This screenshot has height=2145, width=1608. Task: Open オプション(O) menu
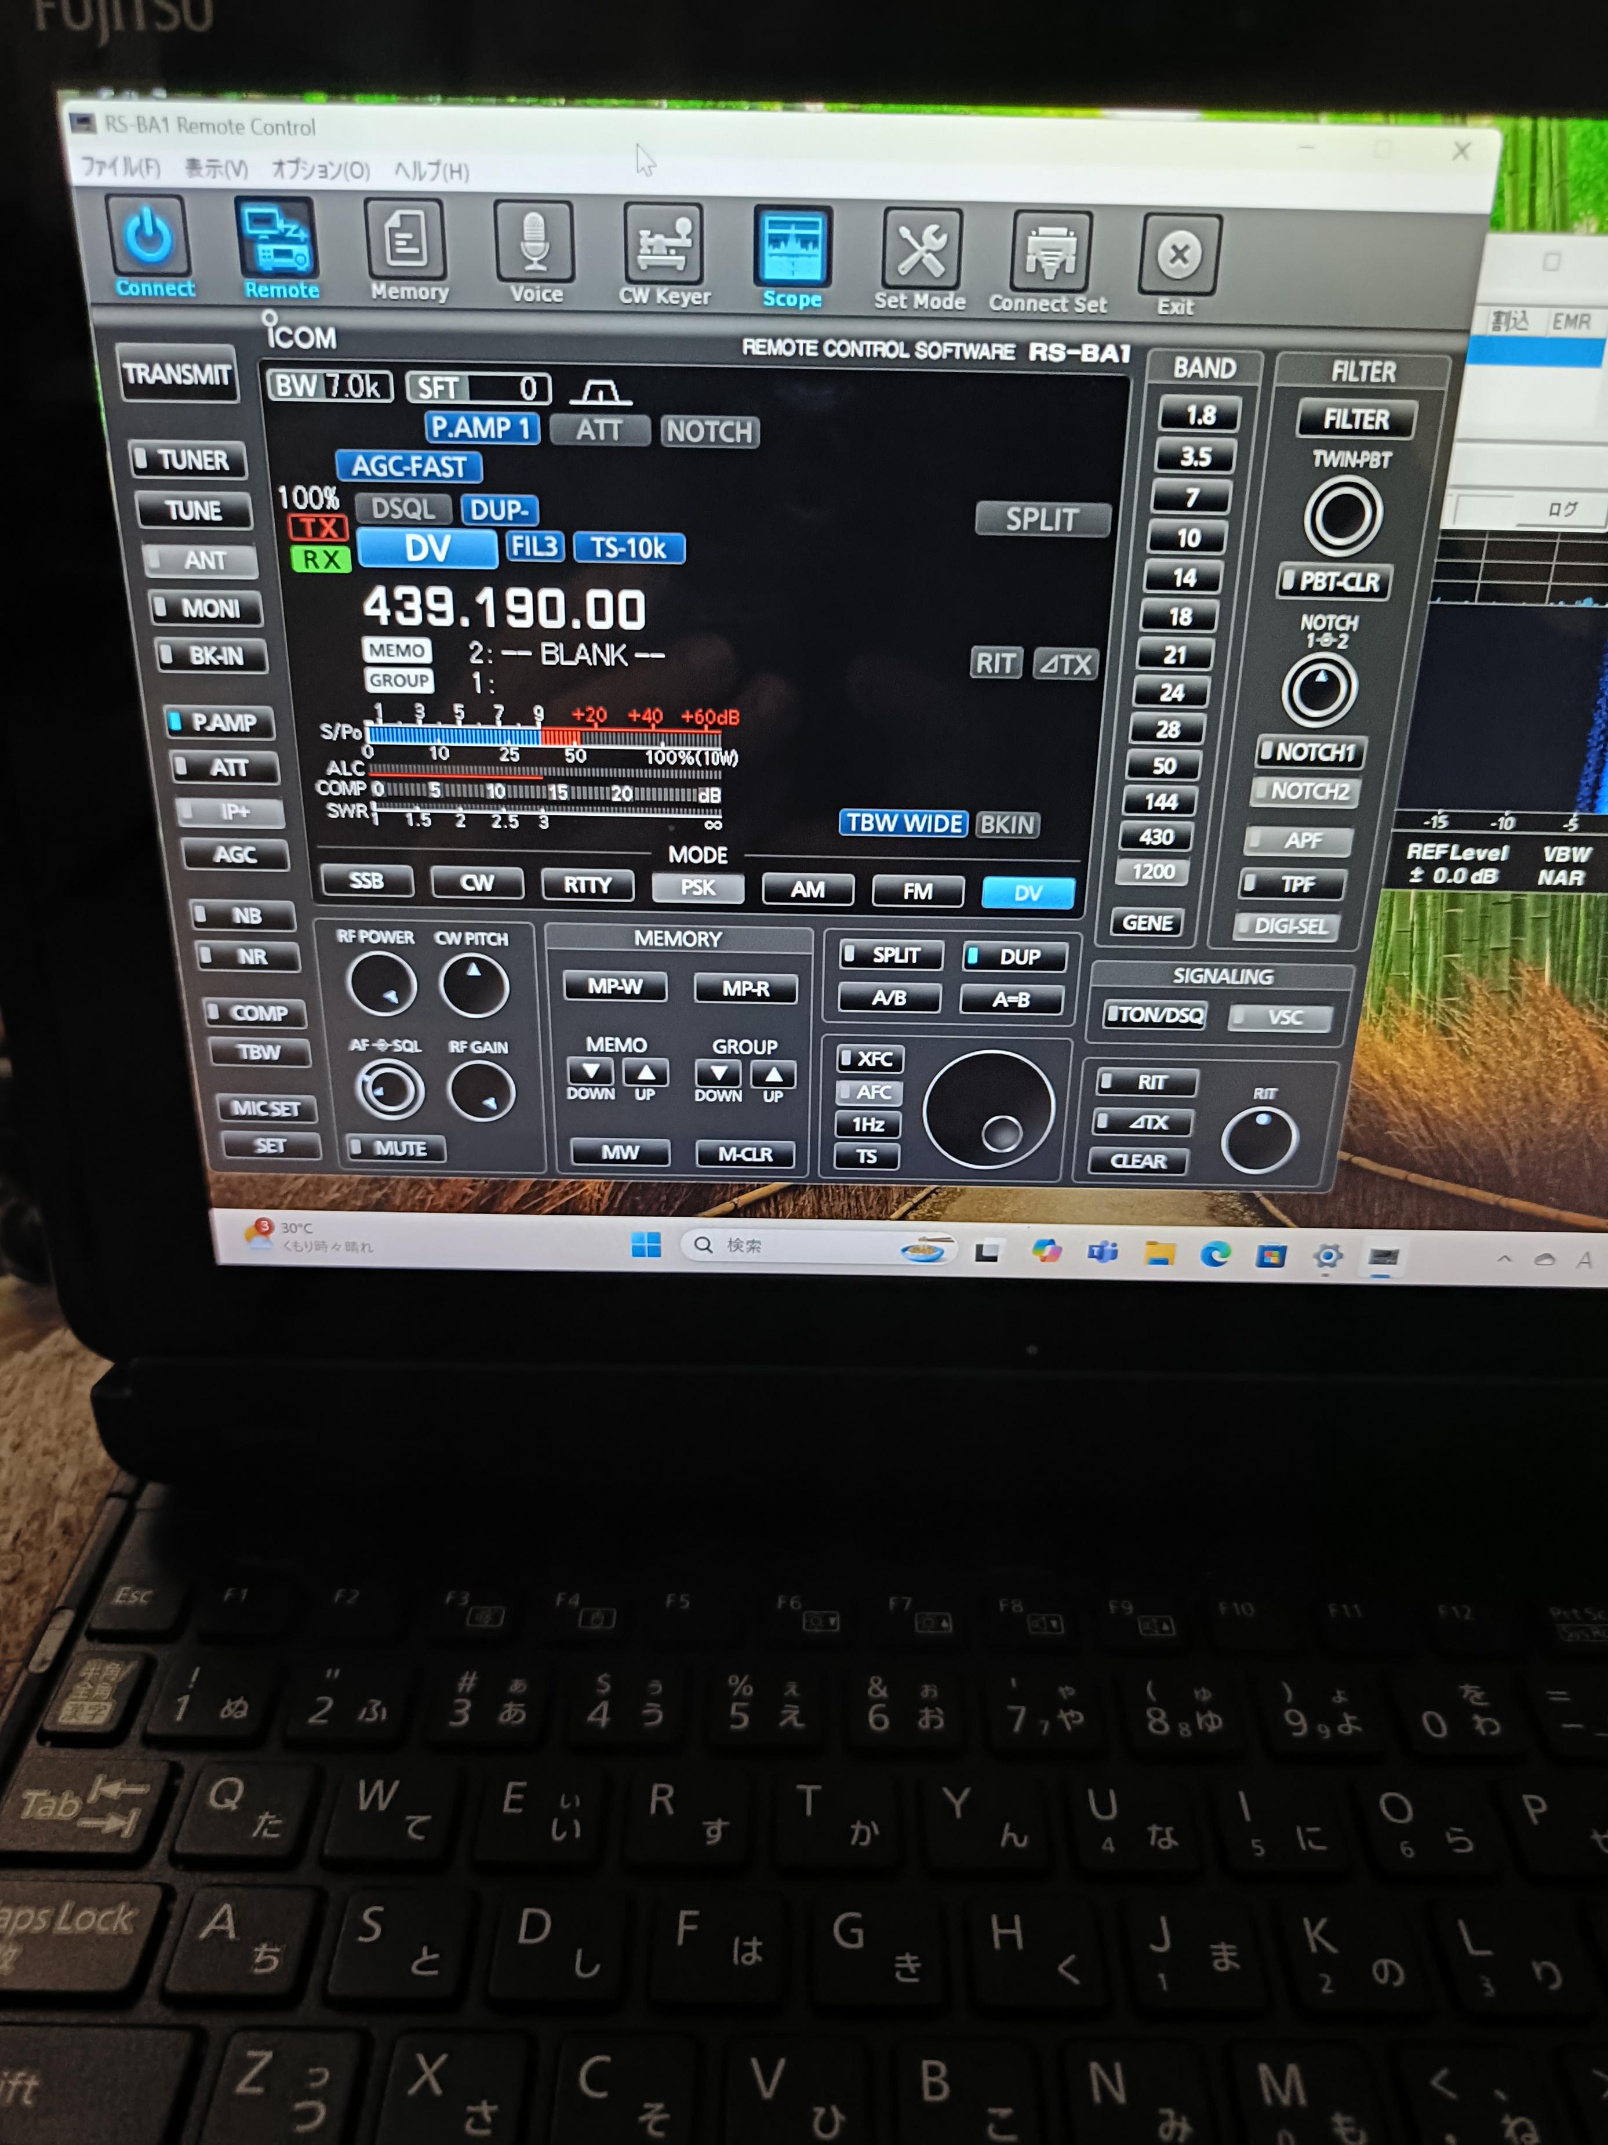(320, 170)
